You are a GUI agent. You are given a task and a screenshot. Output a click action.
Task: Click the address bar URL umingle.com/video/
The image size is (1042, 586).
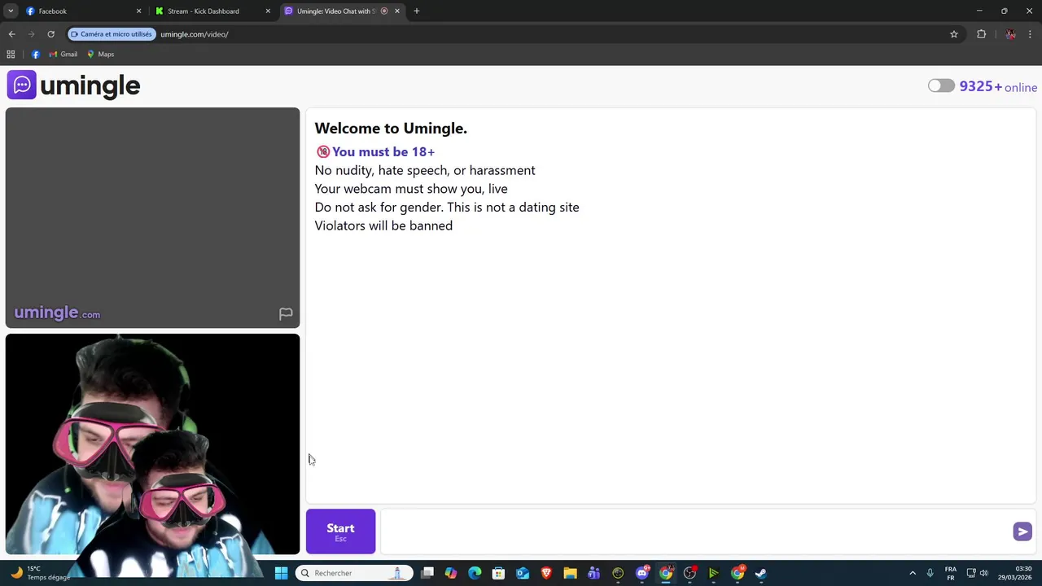point(195,34)
